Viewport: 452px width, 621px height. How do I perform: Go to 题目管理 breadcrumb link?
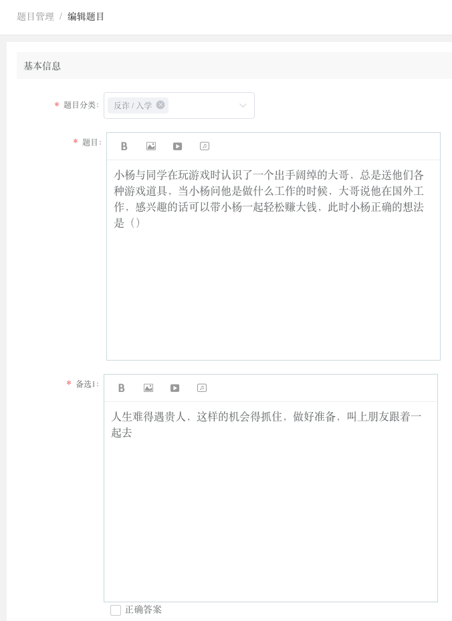[35, 17]
